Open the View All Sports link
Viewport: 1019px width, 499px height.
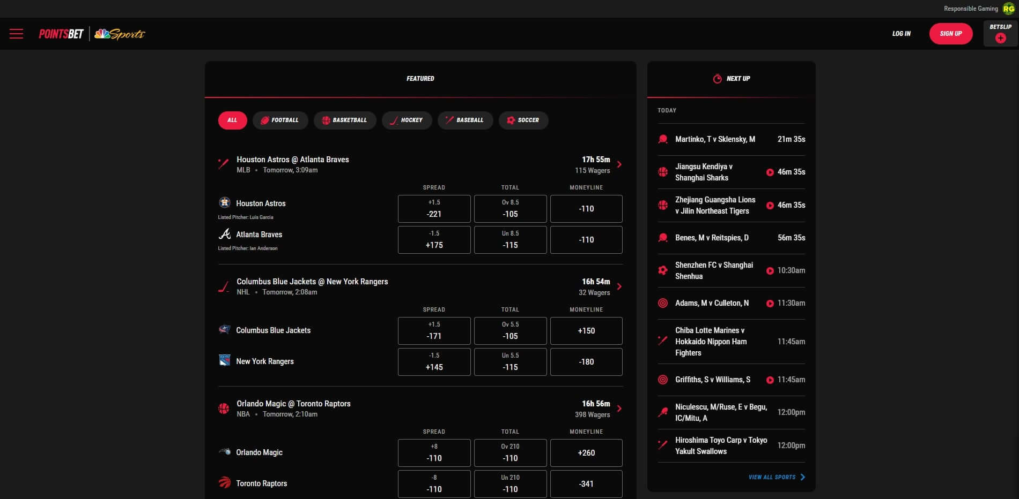coord(776,477)
